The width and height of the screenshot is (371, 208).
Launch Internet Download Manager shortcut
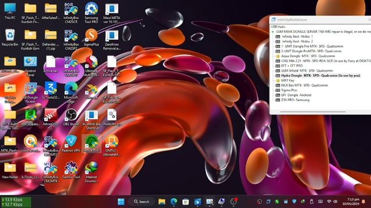pos(92,172)
